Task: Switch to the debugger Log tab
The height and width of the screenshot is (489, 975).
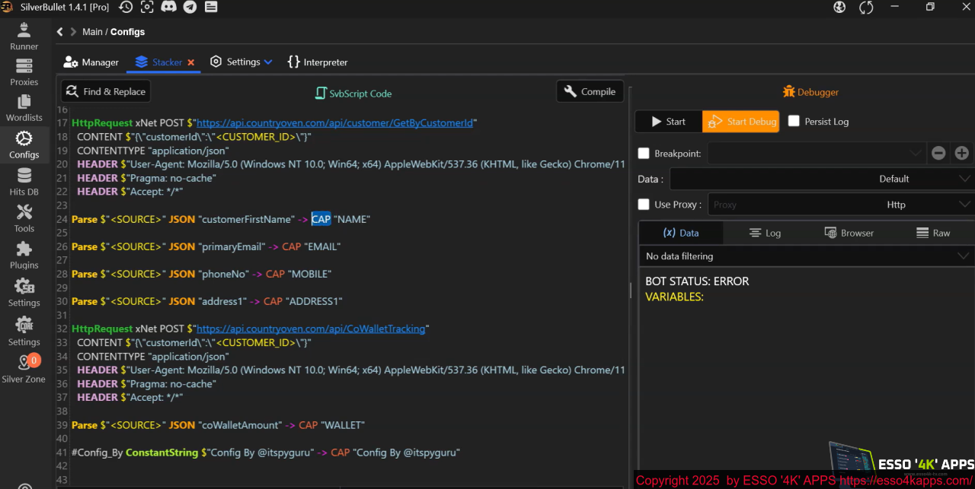Action: coord(765,233)
